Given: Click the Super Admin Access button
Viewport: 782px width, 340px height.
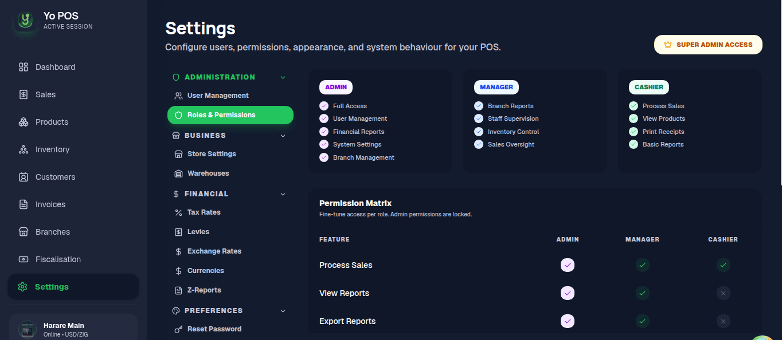Looking at the screenshot, I should click(x=708, y=45).
